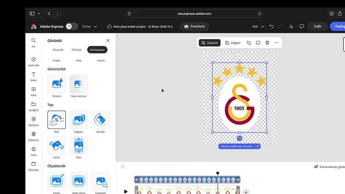This screenshot has height=194, width=345.
Task: Open the Dosya menu
Action: click(x=90, y=26)
